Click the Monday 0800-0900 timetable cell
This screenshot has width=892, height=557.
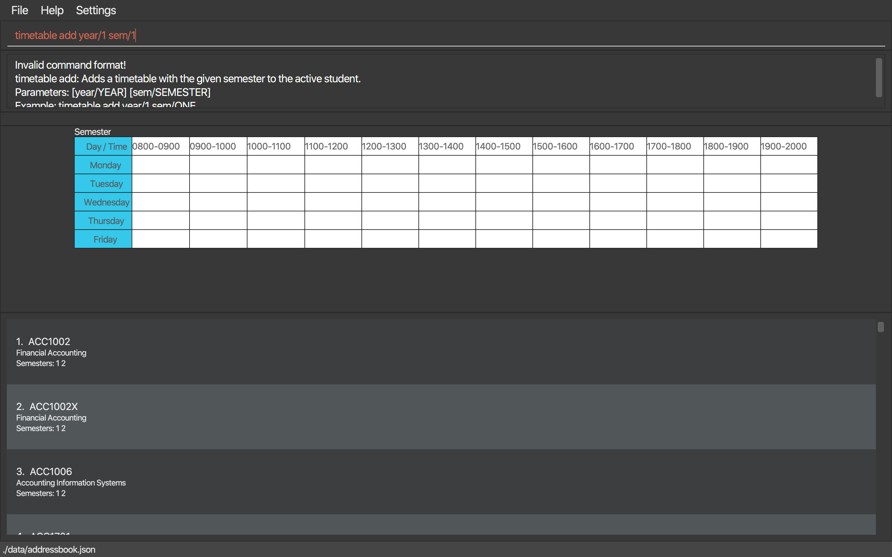click(160, 165)
